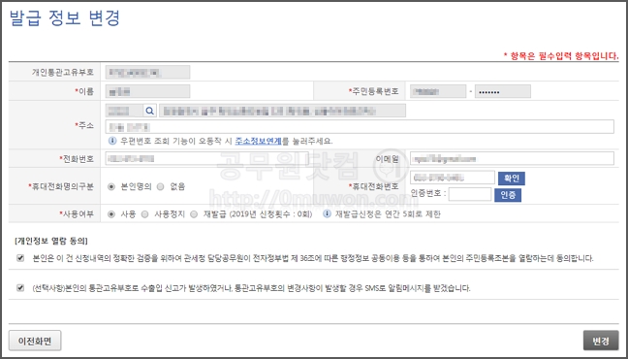This screenshot has height=359, width=628.
Task: Click the masked 주민등록번호 second field
Action: point(503,91)
